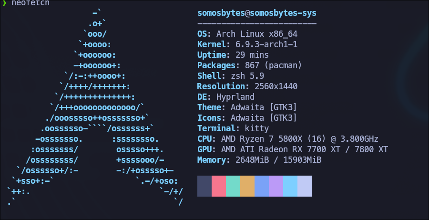The image size is (429, 220).
Task: Click the OS: Arch Linux x86_64 line
Action: pyautogui.click(x=247, y=34)
